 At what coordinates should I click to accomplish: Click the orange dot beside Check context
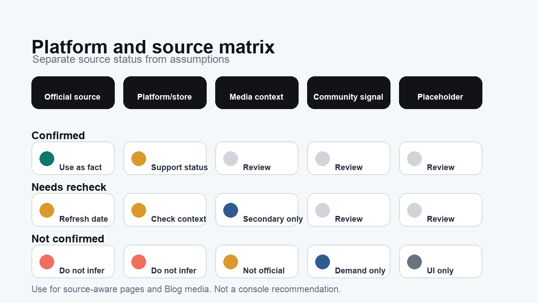click(139, 210)
